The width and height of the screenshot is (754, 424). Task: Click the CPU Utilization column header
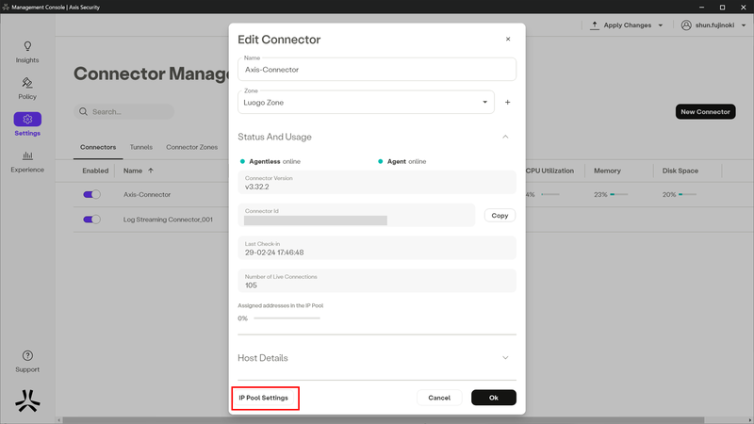tap(549, 171)
